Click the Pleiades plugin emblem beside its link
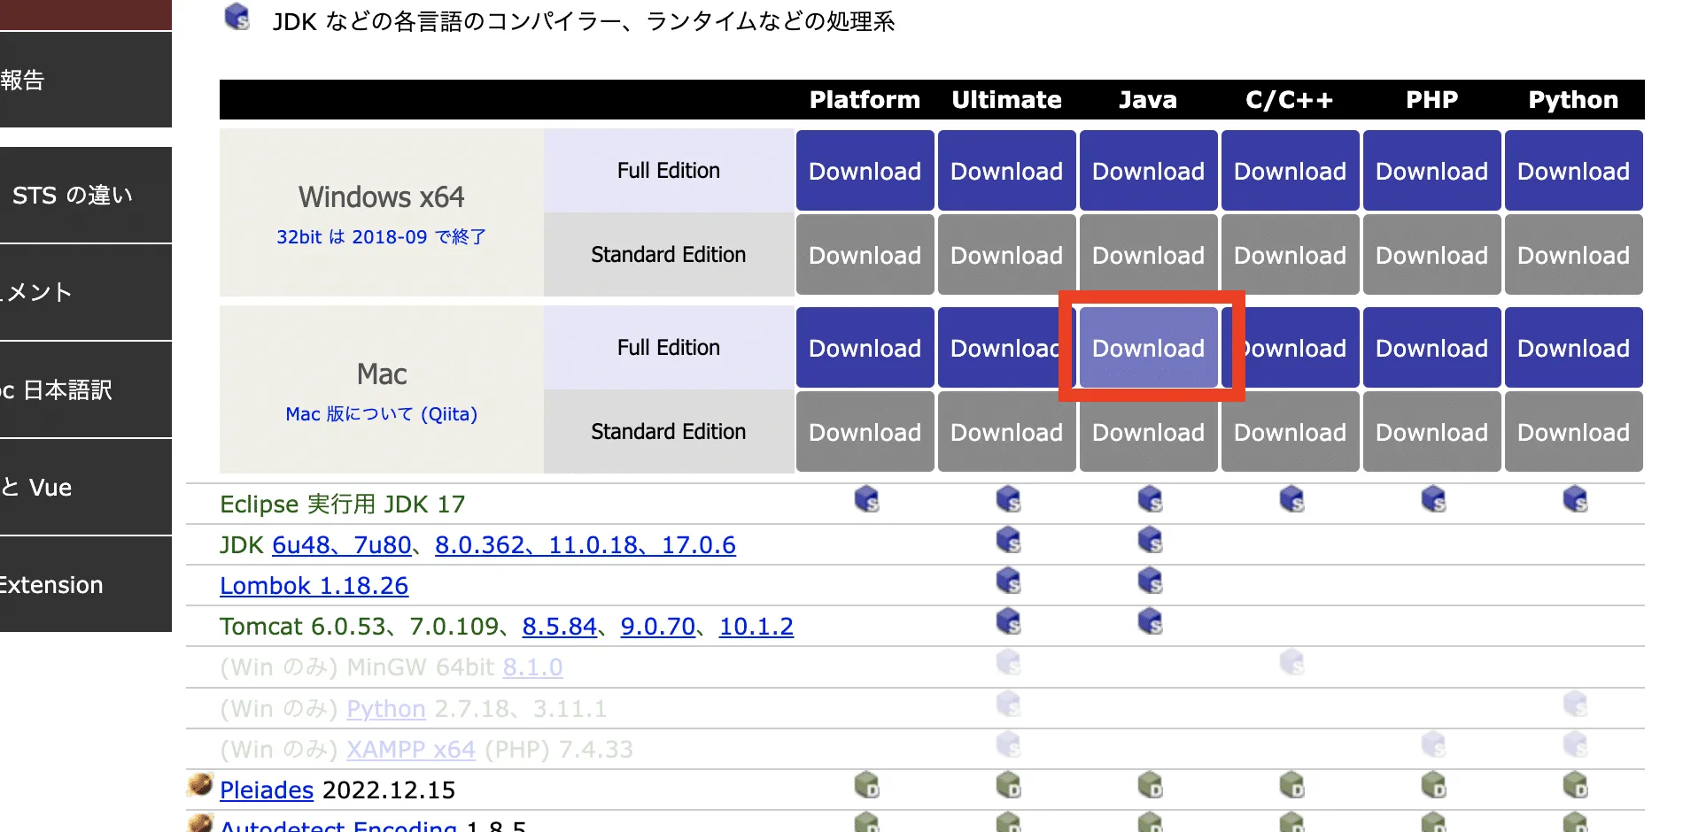1683x832 pixels. 201,784
